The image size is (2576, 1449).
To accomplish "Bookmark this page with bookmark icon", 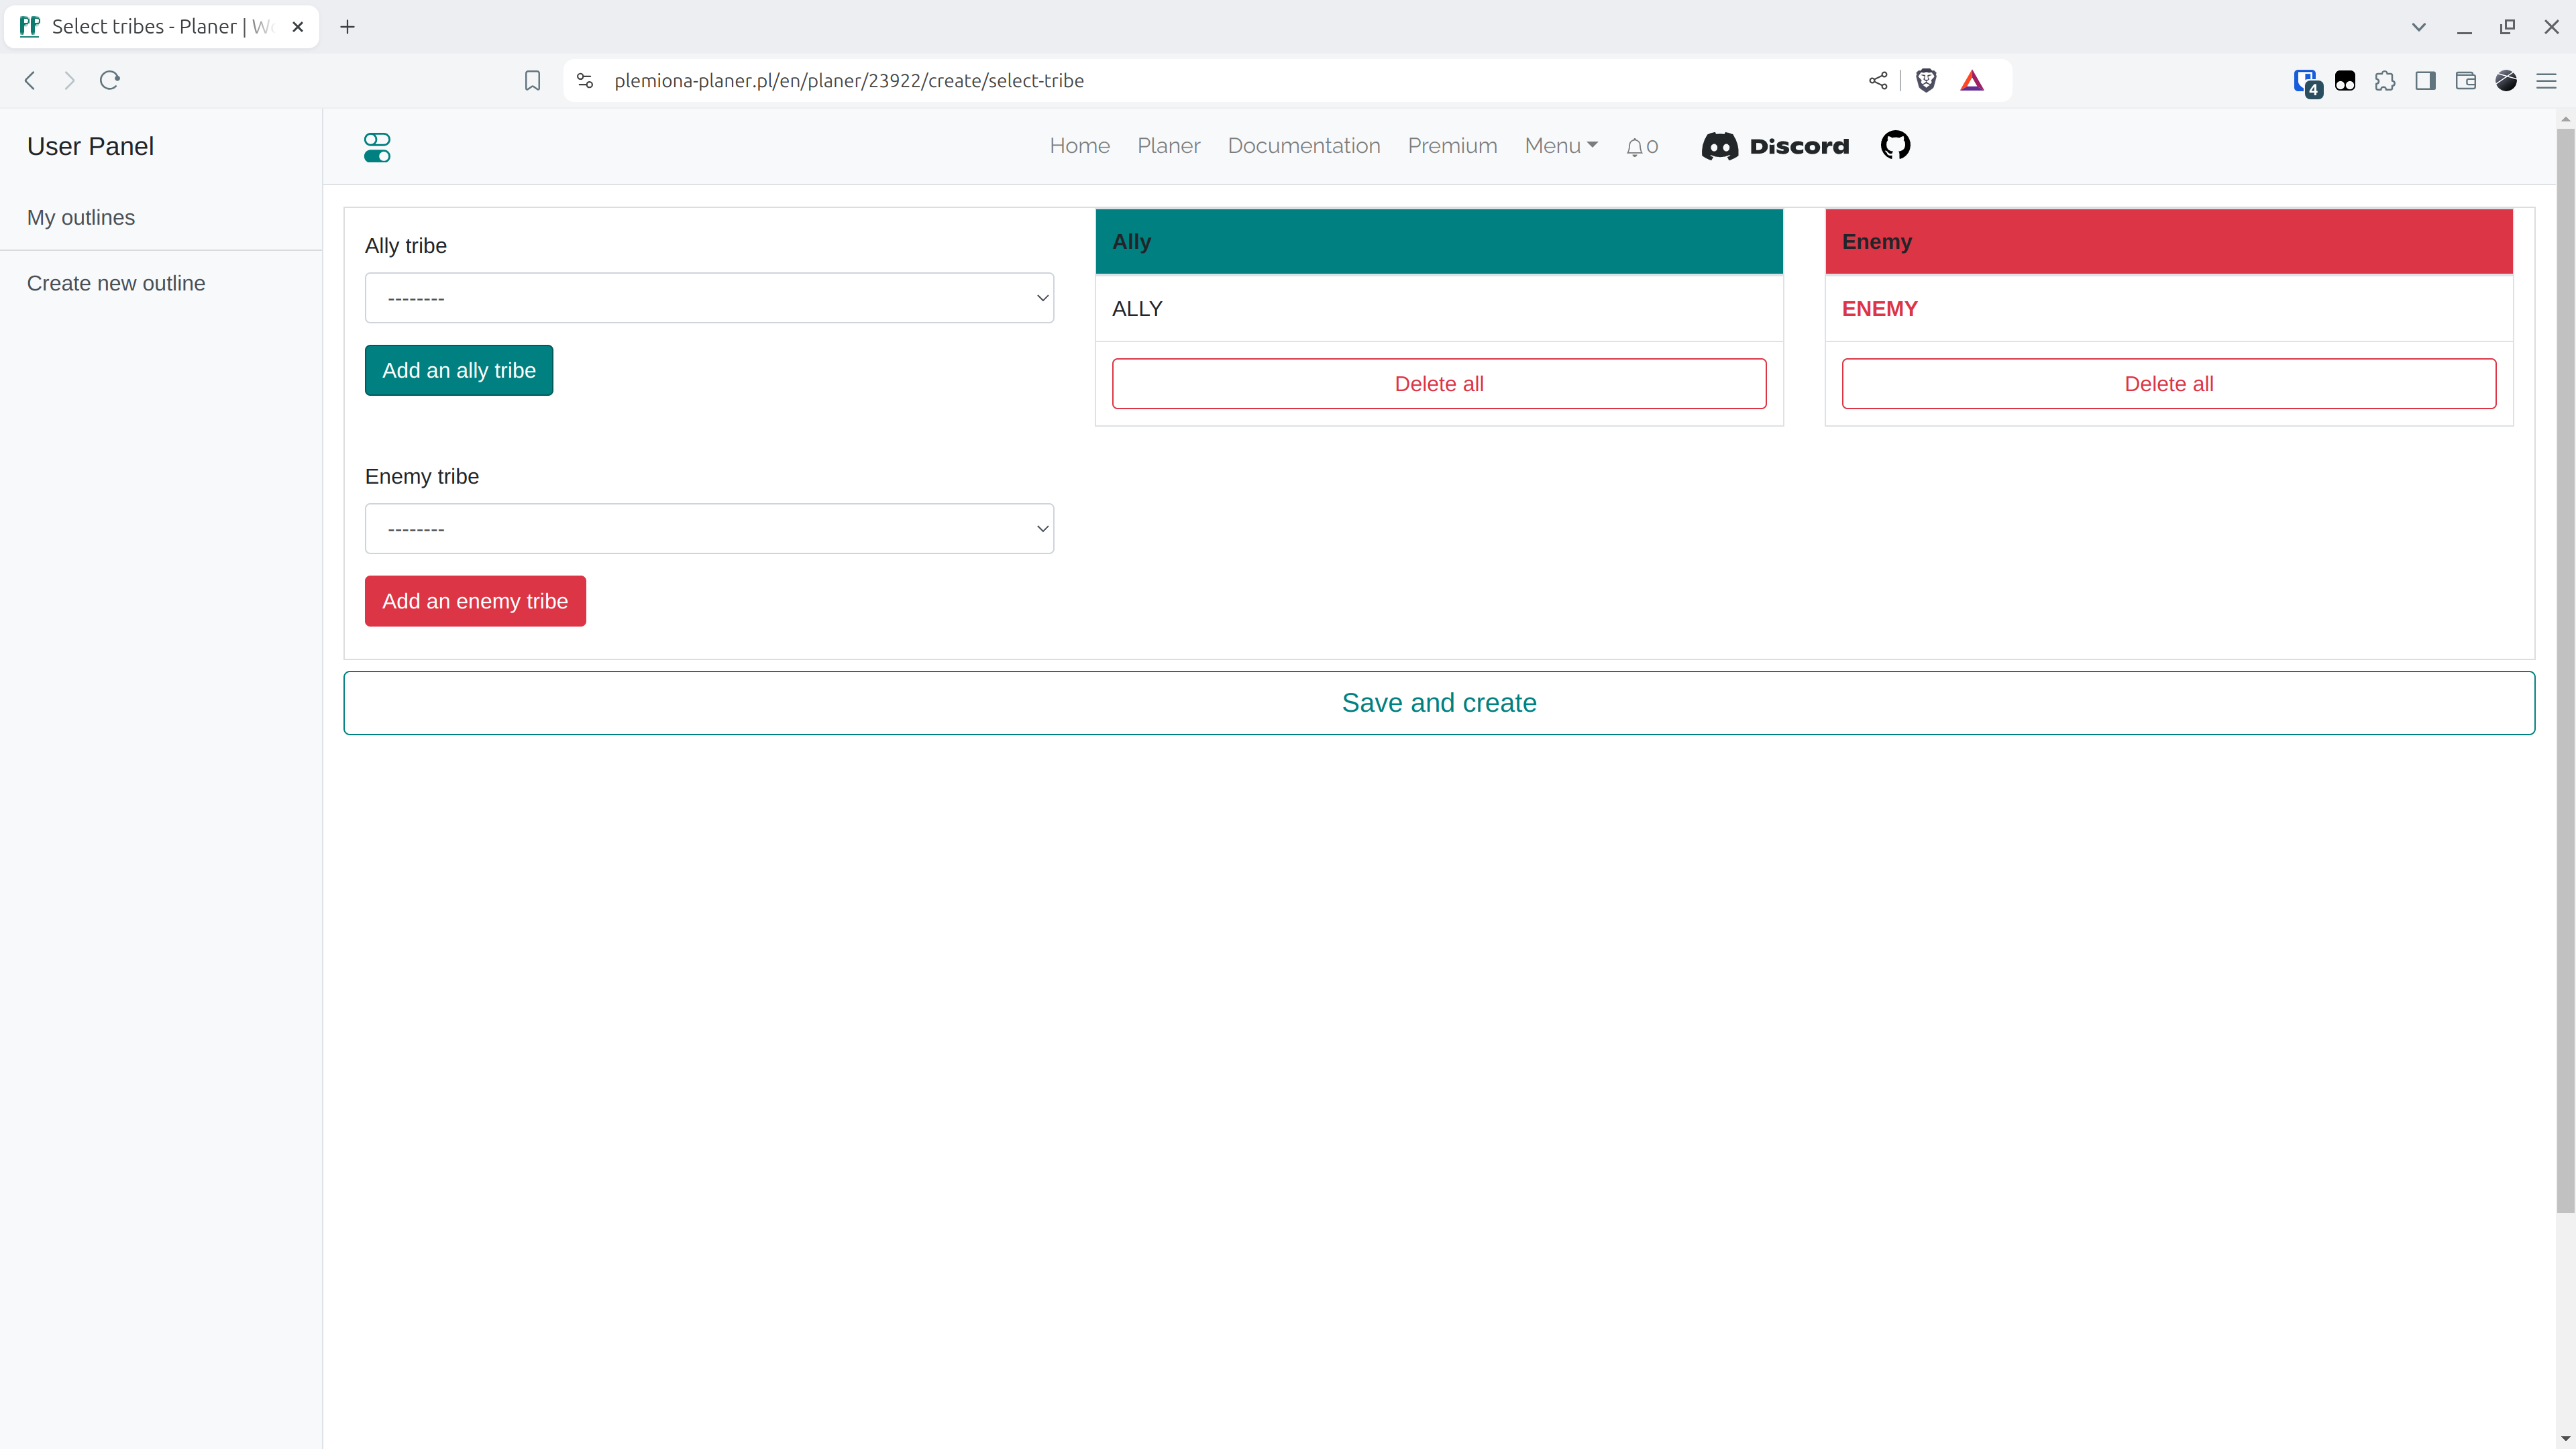I will click(532, 81).
